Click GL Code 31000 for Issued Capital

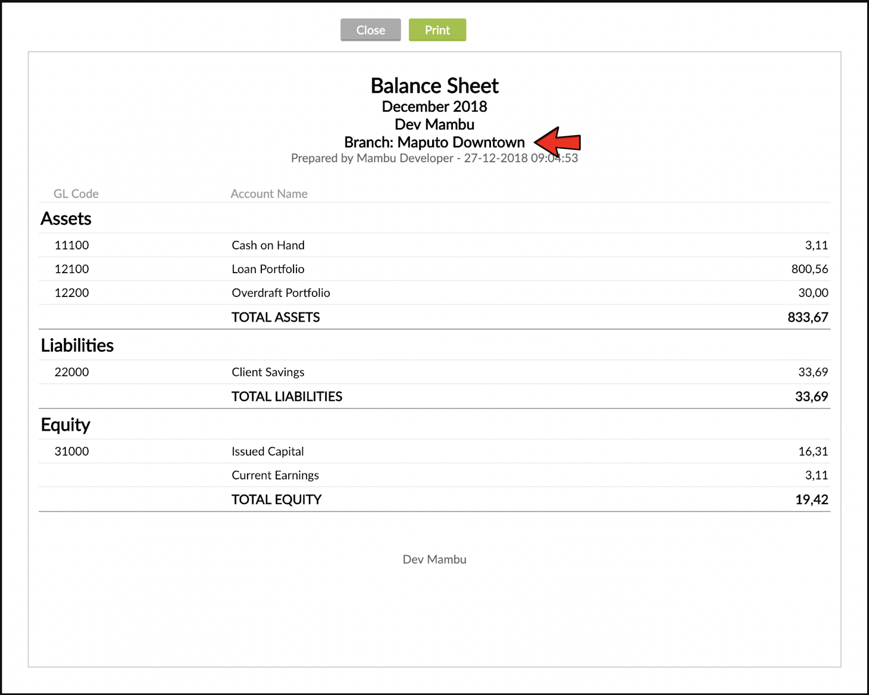(71, 451)
